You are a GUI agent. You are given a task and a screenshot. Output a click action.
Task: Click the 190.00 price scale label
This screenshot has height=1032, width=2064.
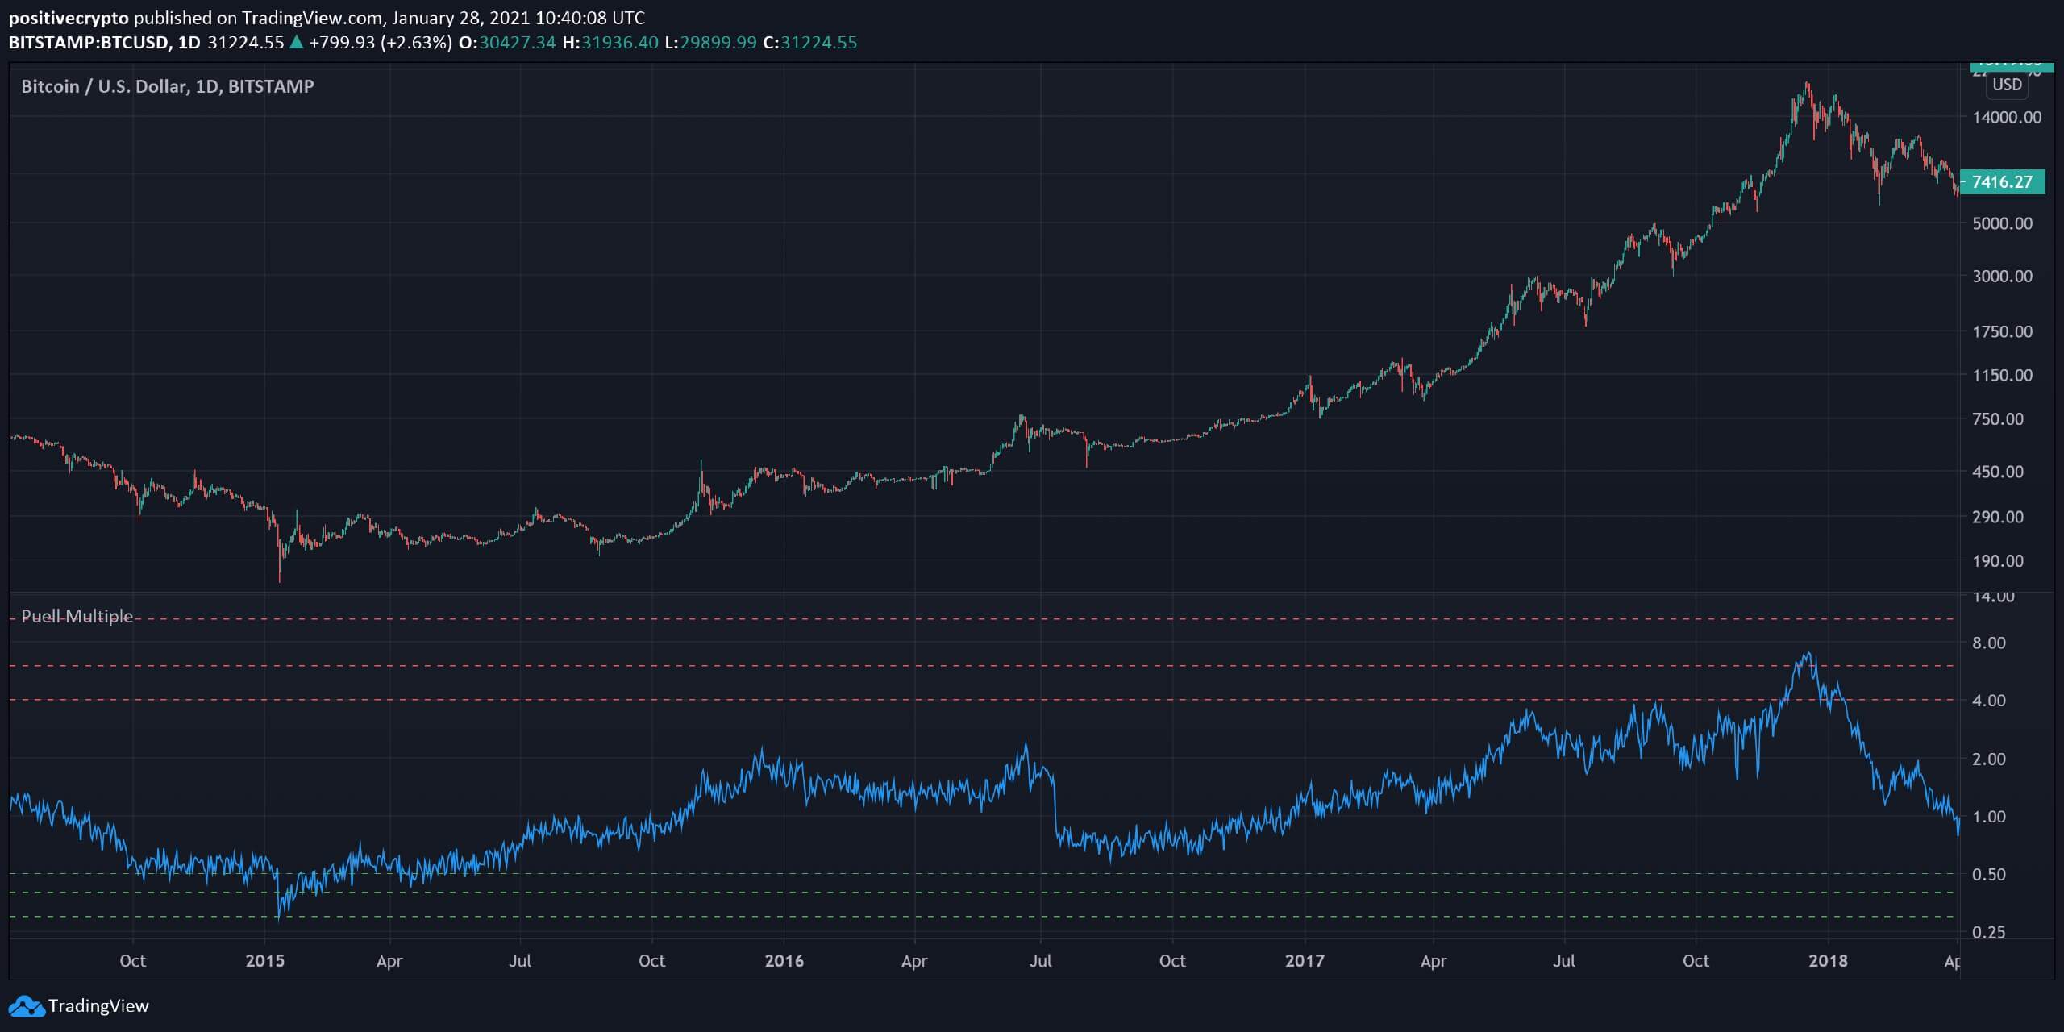(x=1997, y=561)
